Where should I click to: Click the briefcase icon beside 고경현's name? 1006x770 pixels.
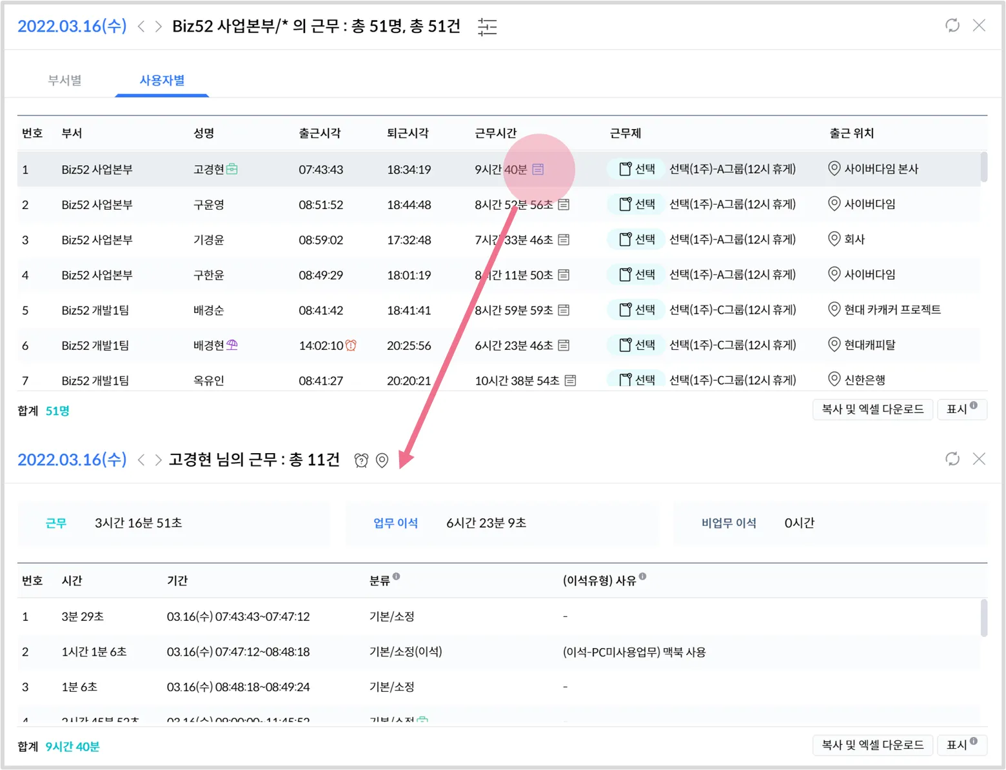pos(232,169)
